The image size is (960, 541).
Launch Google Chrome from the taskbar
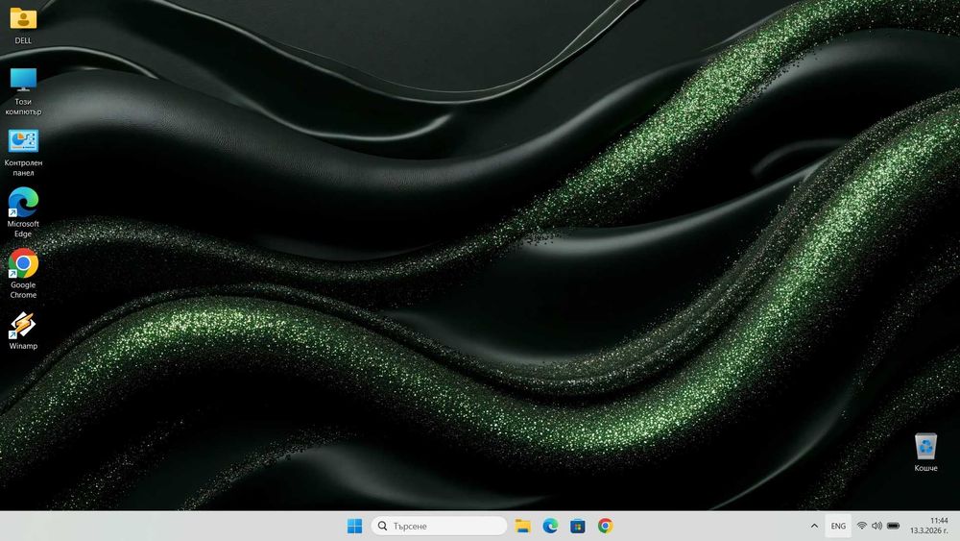coord(605,526)
